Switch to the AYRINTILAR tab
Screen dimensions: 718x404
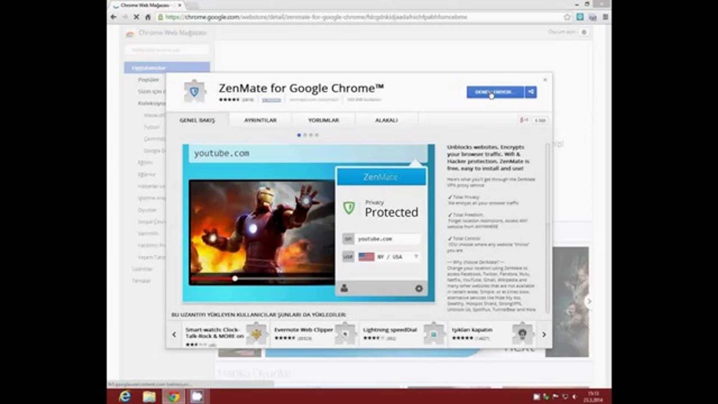point(260,120)
